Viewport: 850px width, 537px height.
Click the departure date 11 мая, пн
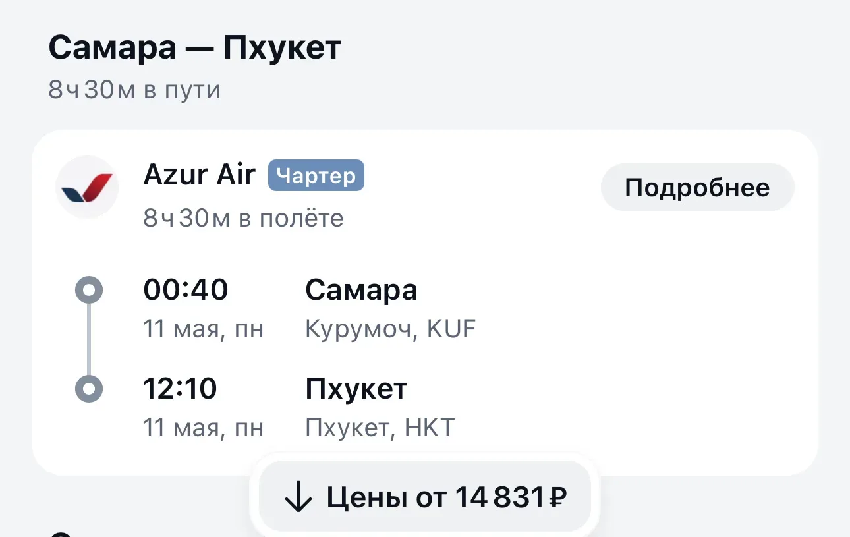tap(203, 329)
